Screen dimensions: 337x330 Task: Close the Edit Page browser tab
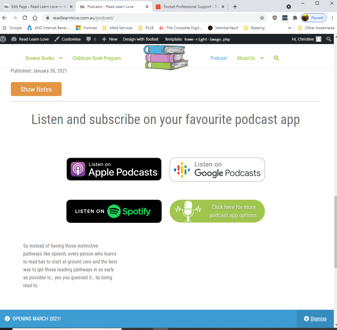click(71, 7)
